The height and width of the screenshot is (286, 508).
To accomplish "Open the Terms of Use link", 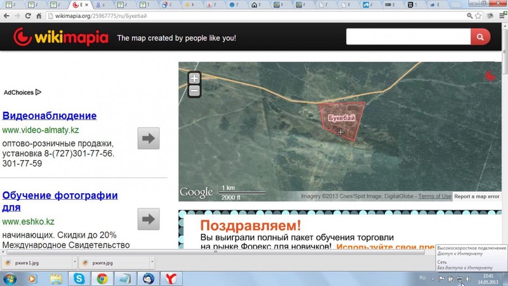I will tap(434, 196).
